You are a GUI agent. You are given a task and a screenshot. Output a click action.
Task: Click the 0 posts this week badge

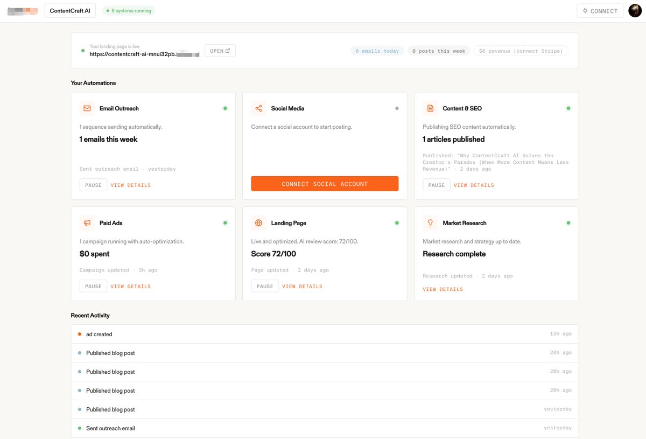tap(439, 51)
